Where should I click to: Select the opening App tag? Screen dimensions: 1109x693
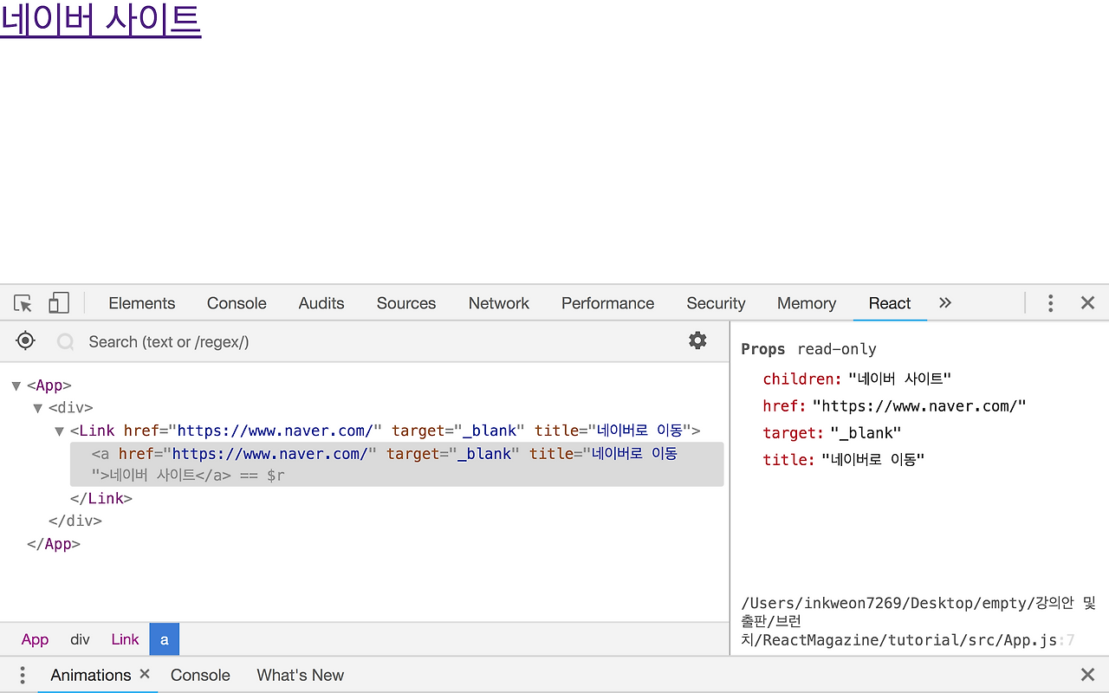coord(49,385)
